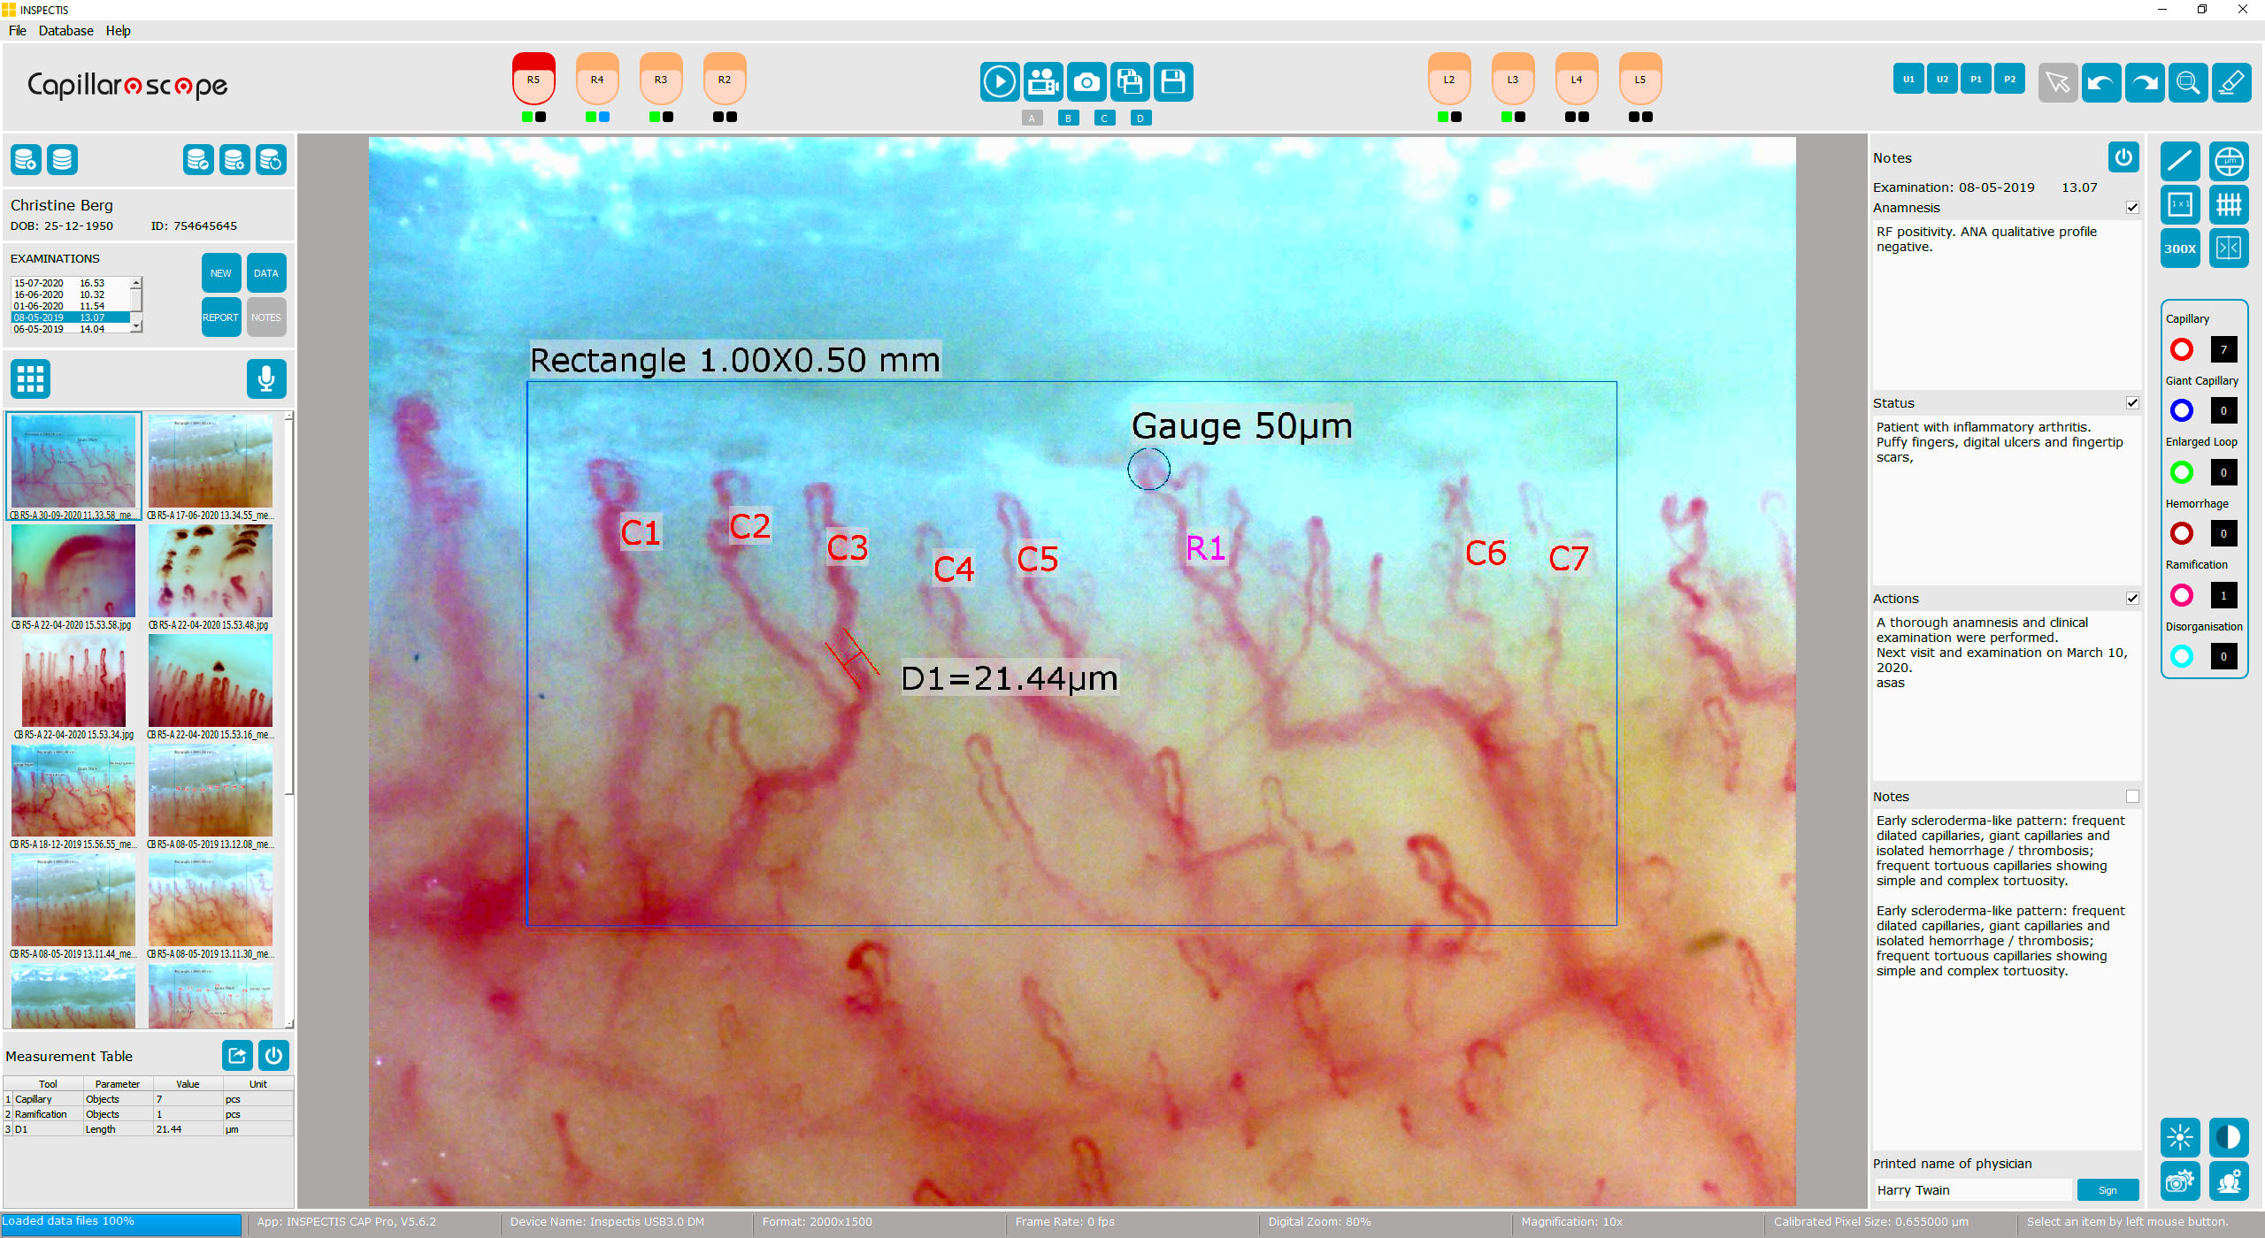This screenshot has height=1238, width=2265.
Task: Click the microphone dictation icon
Action: point(266,378)
